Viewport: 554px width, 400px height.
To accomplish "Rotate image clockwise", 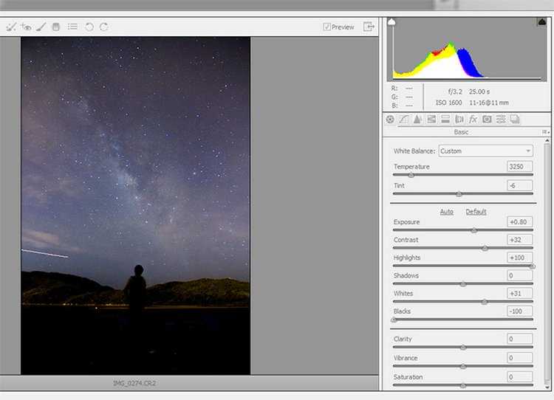I will click(104, 27).
